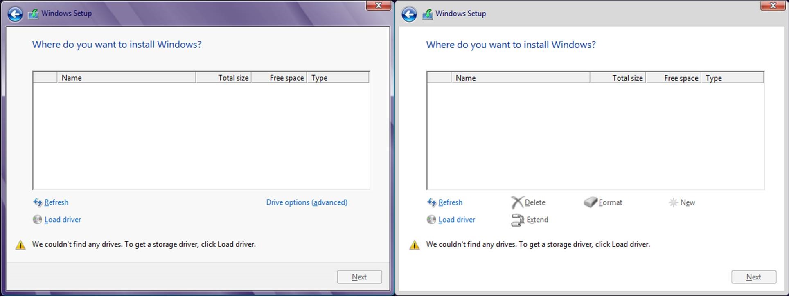This screenshot has width=789, height=297.
Task: Close the purple-titled Windows Setup window
Action: click(378, 5)
